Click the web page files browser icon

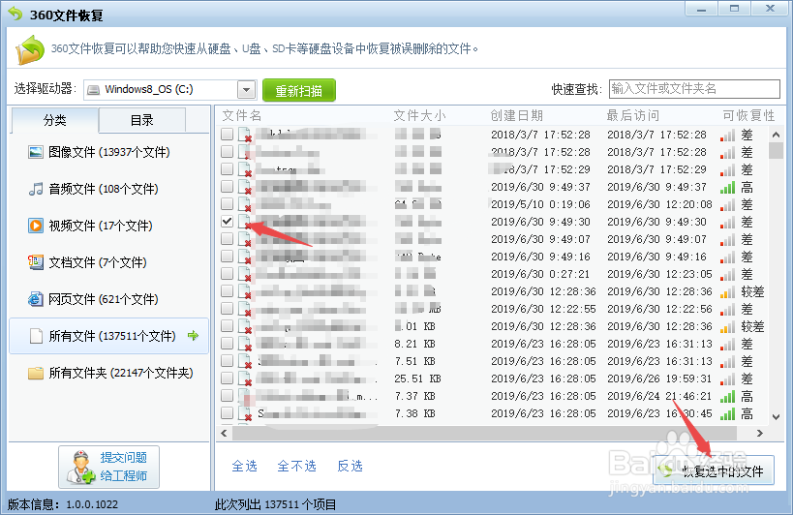(36, 299)
